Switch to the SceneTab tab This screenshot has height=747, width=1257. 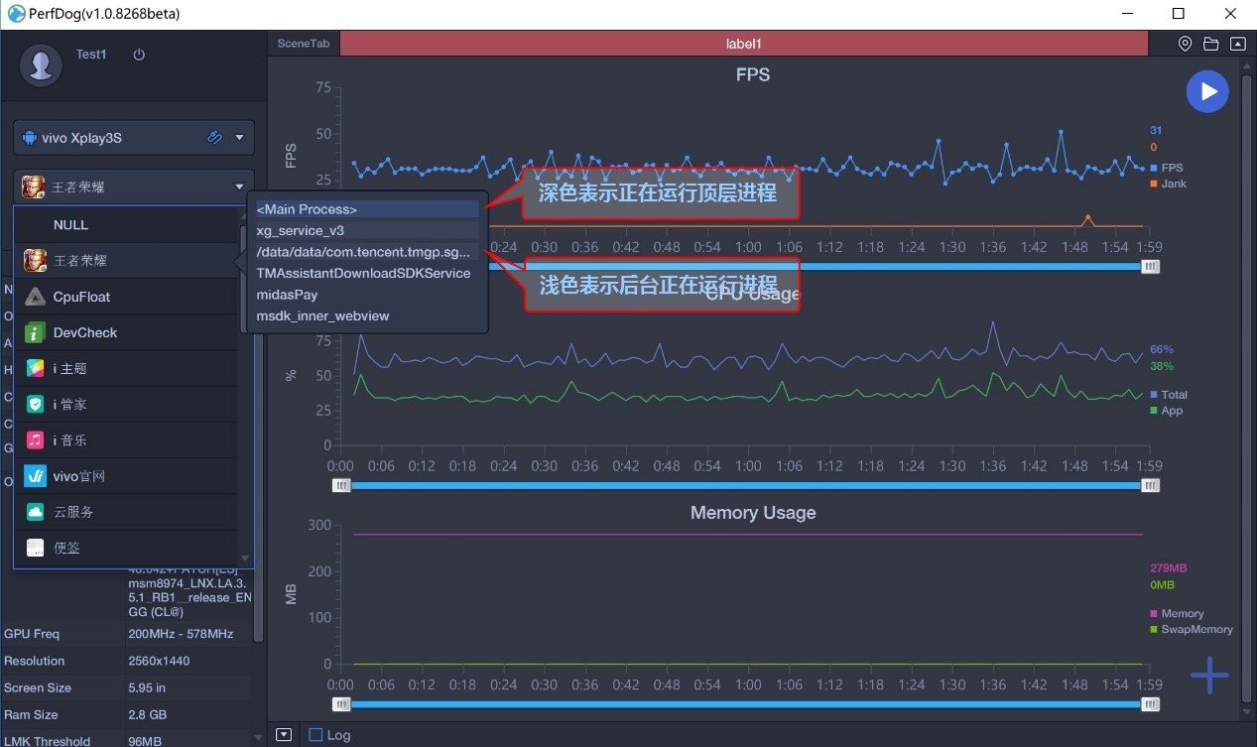coord(304,43)
